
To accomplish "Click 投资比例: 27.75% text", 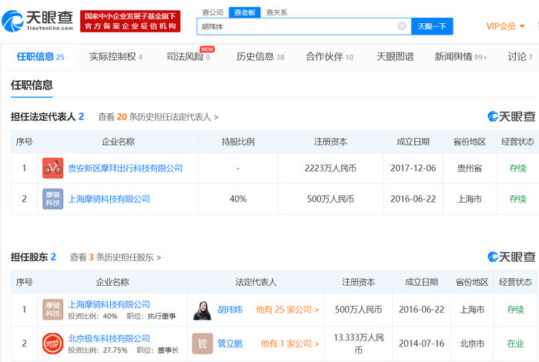I will (x=98, y=350).
